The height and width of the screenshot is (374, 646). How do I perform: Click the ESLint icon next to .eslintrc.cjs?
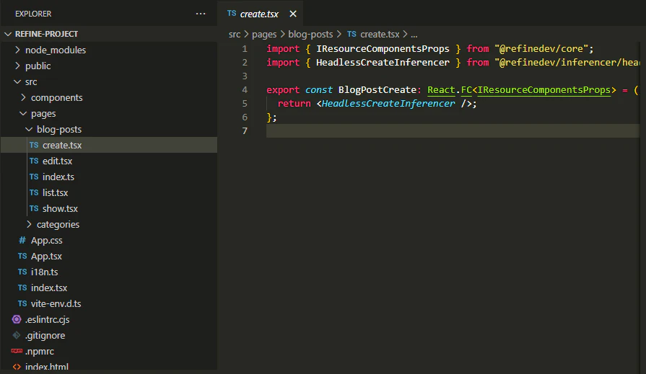(x=17, y=320)
